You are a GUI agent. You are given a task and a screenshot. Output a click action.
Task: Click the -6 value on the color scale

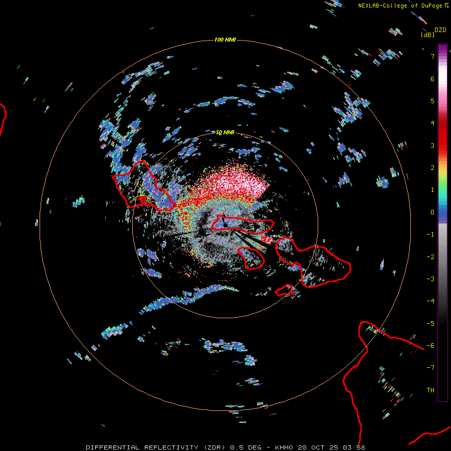tap(430, 346)
